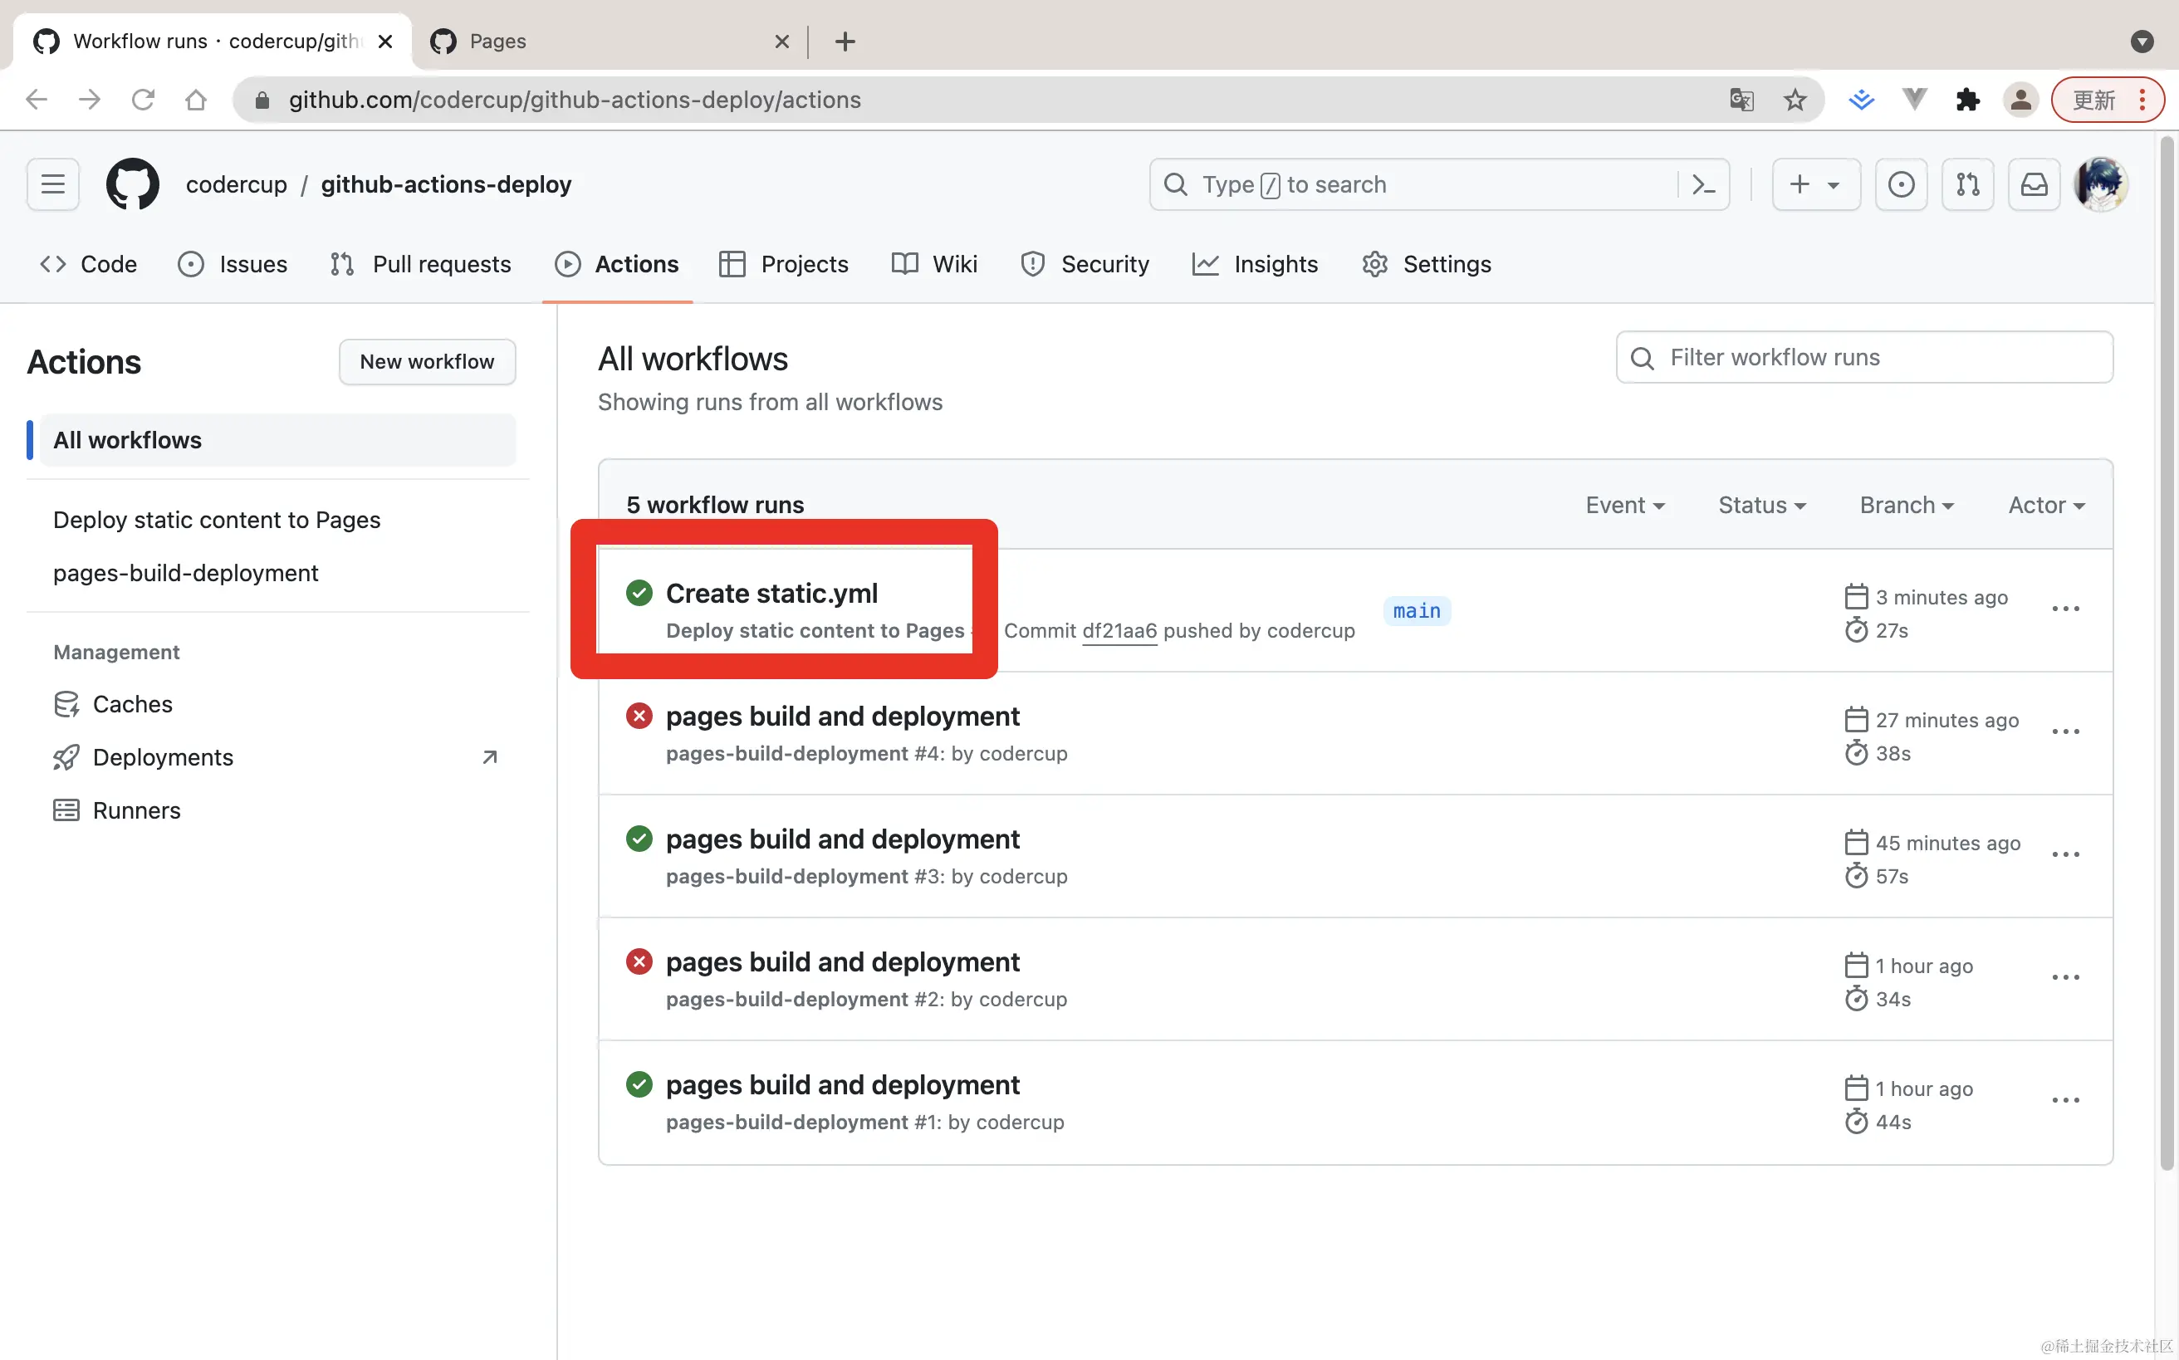Select All workflows in sidebar
The height and width of the screenshot is (1360, 2179).
[x=278, y=440]
